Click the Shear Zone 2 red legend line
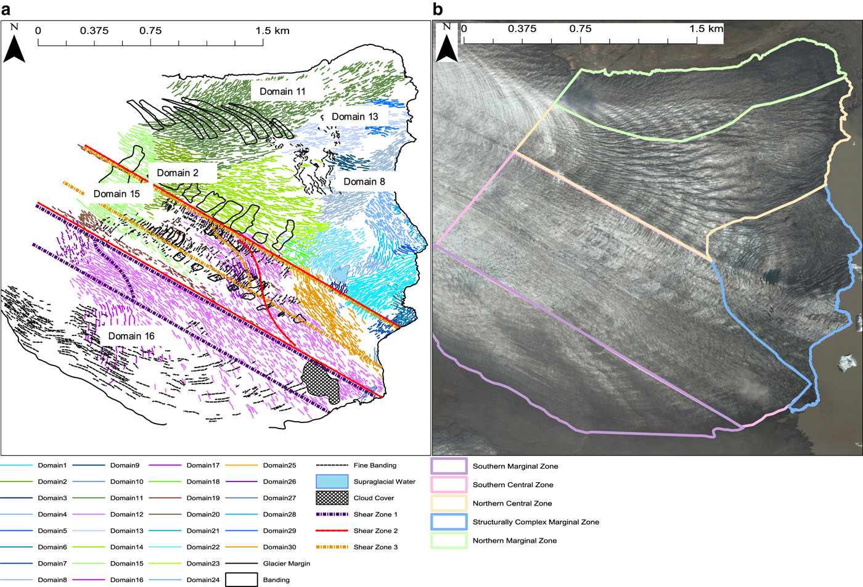This screenshot has width=863, height=587. [x=332, y=530]
